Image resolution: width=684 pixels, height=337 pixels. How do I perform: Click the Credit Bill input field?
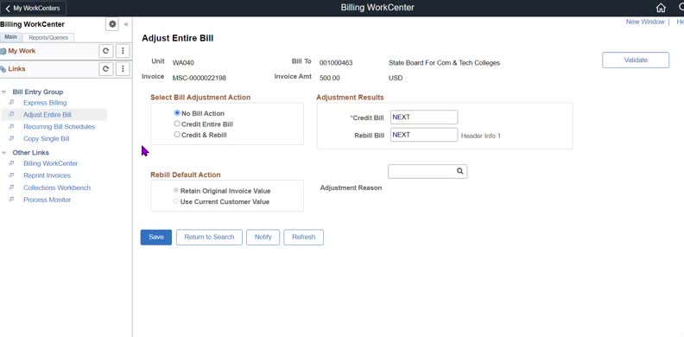click(424, 117)
